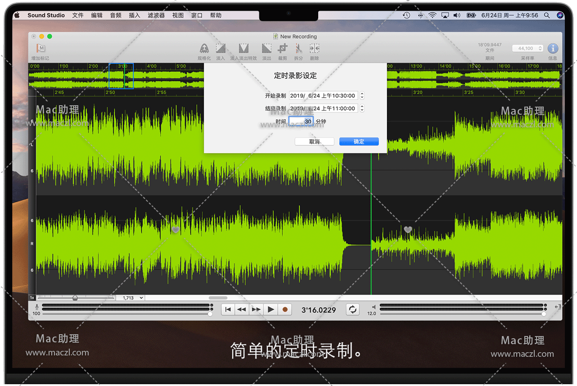The height and width of the screenshot is (386, 577).
Task: Open the 信息 info panel
Action: click(x=553, y=49)
